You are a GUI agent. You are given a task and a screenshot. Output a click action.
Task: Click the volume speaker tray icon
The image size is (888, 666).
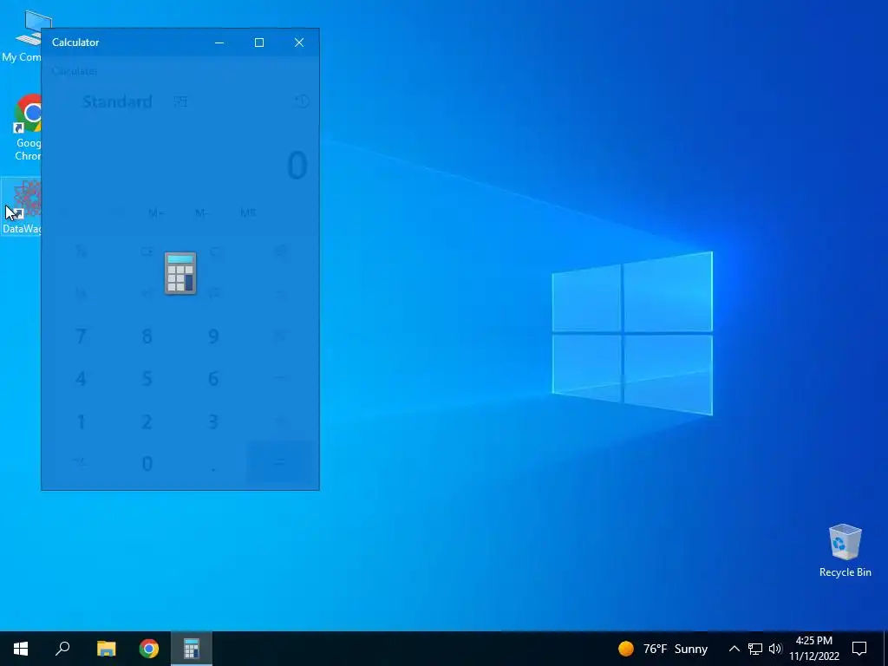point(775,649)
